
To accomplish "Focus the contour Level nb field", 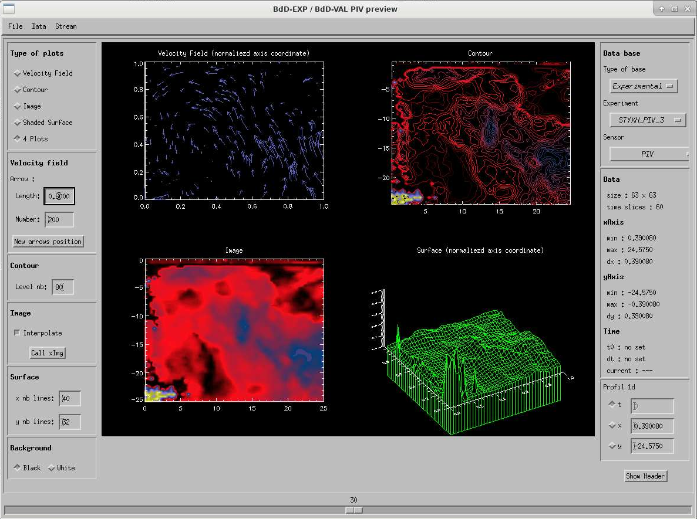I will click(x=62, y=287).
